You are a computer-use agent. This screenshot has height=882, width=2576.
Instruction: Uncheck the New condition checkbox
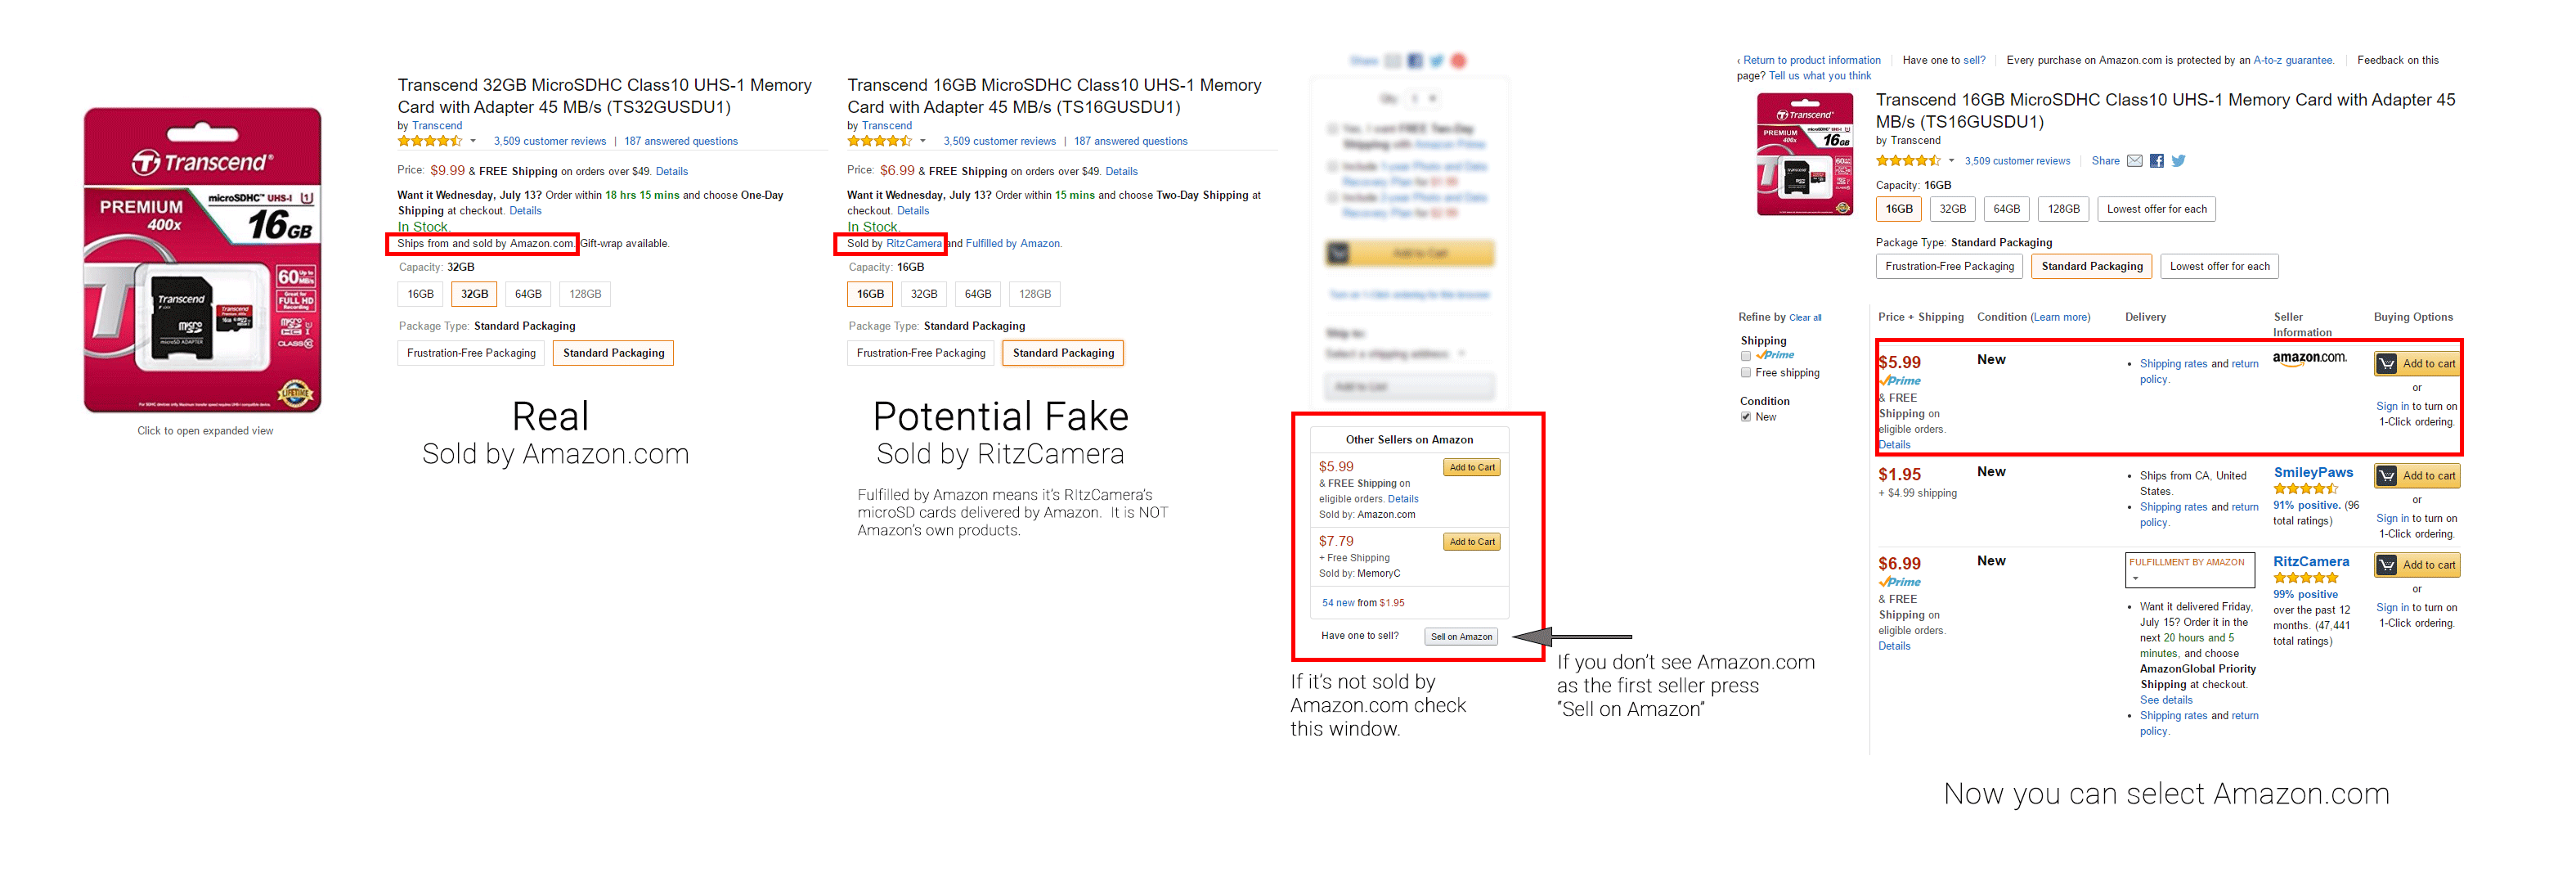pos(1746,417)
